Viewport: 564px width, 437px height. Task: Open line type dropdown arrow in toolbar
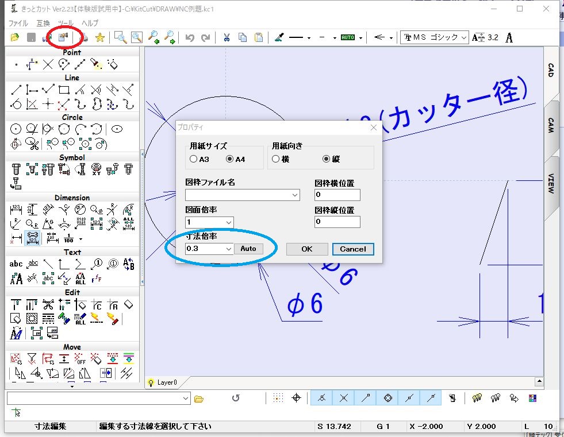(309, 38)
